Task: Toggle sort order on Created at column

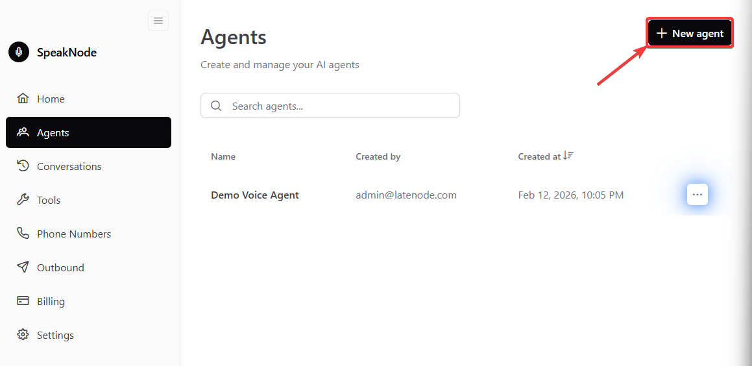Action: tap(568, 156)
